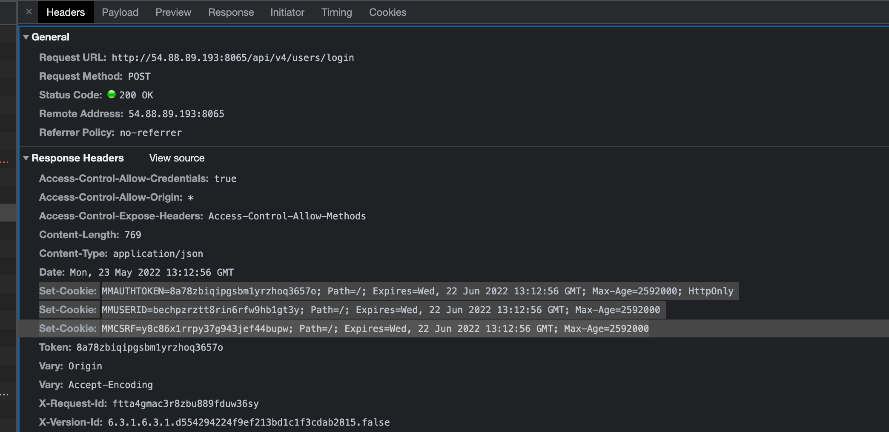
Task: Click View source next to Response Headers
Action: click(x=177, y=158)
